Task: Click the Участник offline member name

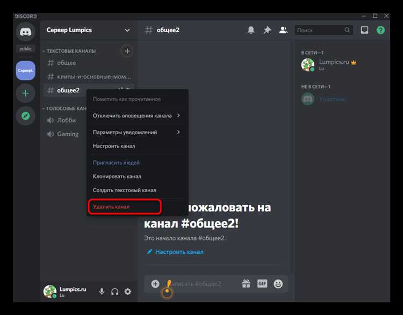Action: [x=332, y=99]
